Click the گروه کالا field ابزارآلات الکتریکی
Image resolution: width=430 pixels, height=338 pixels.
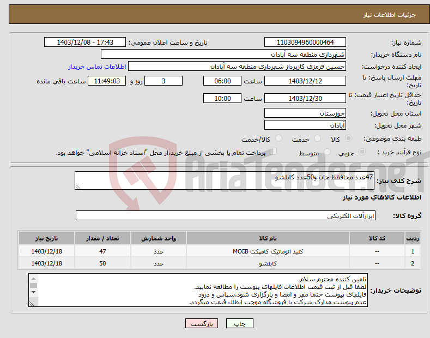click(x=226, y=216)
